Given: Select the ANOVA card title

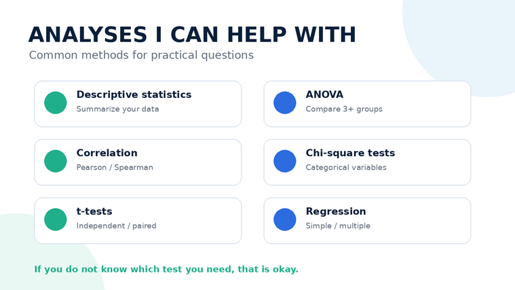Looking at the screenshot, I should click(324, 94).
